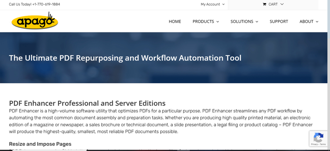The width and height of the screenshot is (330, 151).
Task: Open the SOLUTIONS menu item
Action: (242, 22)
